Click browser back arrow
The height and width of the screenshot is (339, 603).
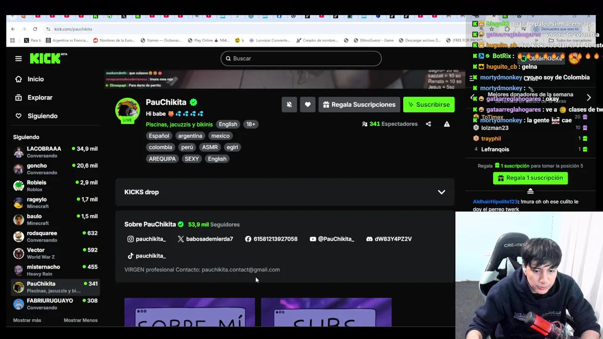(13, 29)
